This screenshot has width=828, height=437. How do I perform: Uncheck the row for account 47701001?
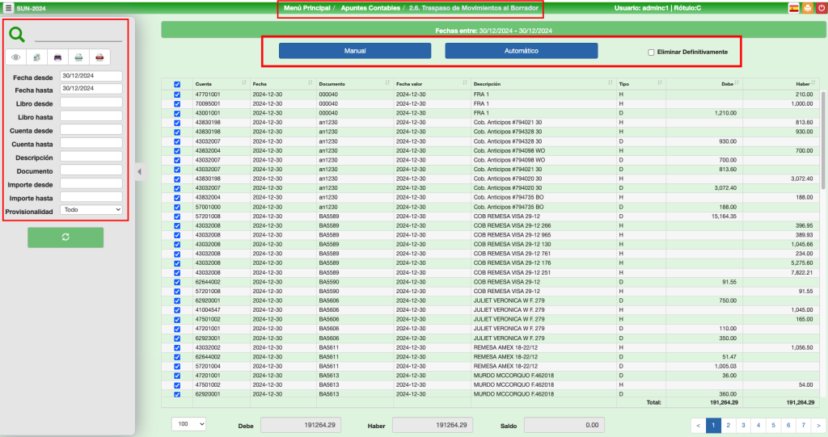pos(177,95)
